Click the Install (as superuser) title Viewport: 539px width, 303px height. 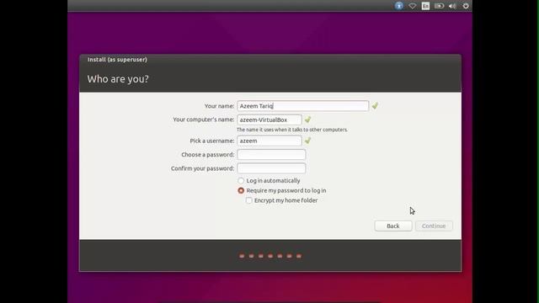[117, 60]
